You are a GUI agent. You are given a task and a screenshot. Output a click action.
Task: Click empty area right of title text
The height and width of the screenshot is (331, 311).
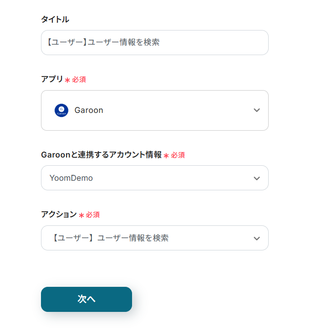[x=214, y=42]
